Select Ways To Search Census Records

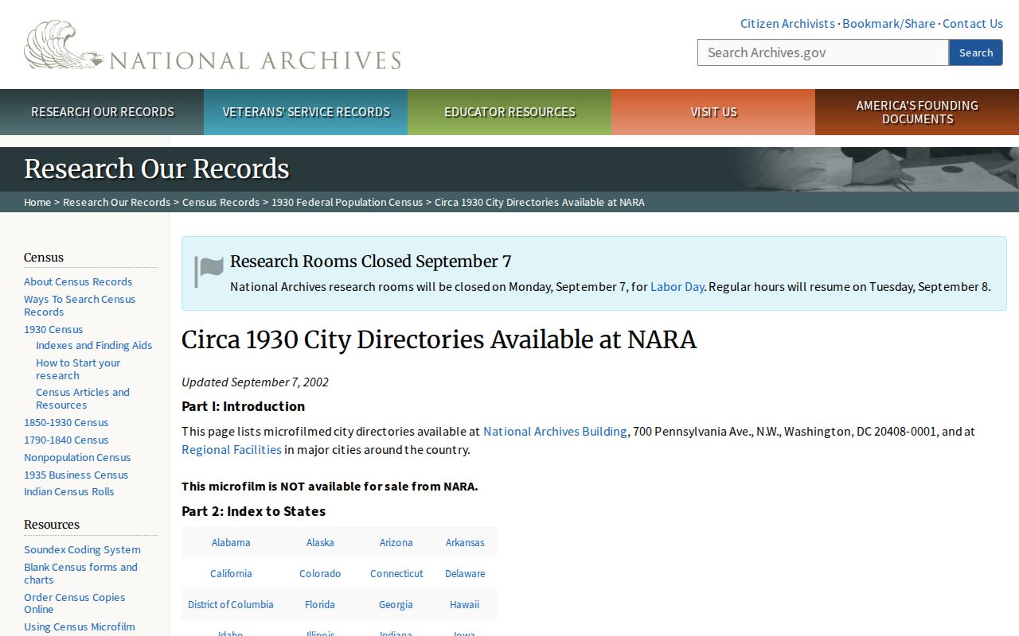pyautogui.click(x=80, y=305)
